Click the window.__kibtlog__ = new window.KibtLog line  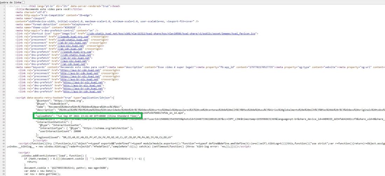pyautogui.click(x=129, y=147)
